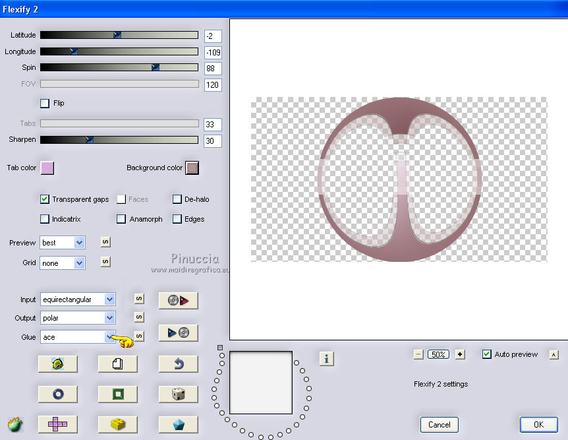
Task: Click the Latitude value field
Action: (x=213, y=36)
